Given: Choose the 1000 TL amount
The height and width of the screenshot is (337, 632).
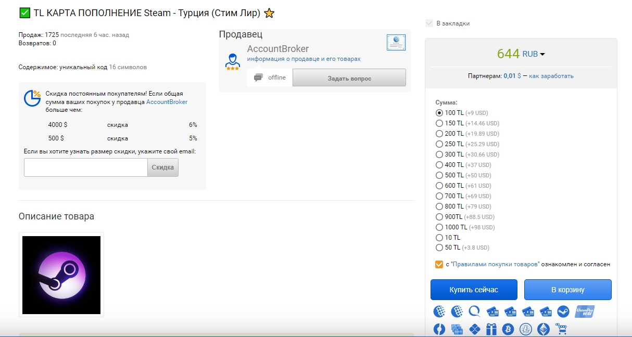Looking at the screenshot, I should tap(439, 227).
